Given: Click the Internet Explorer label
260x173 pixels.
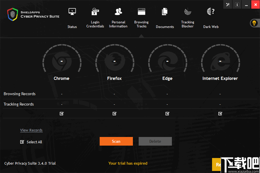Looking at the screenshot, I should point(220,78).
